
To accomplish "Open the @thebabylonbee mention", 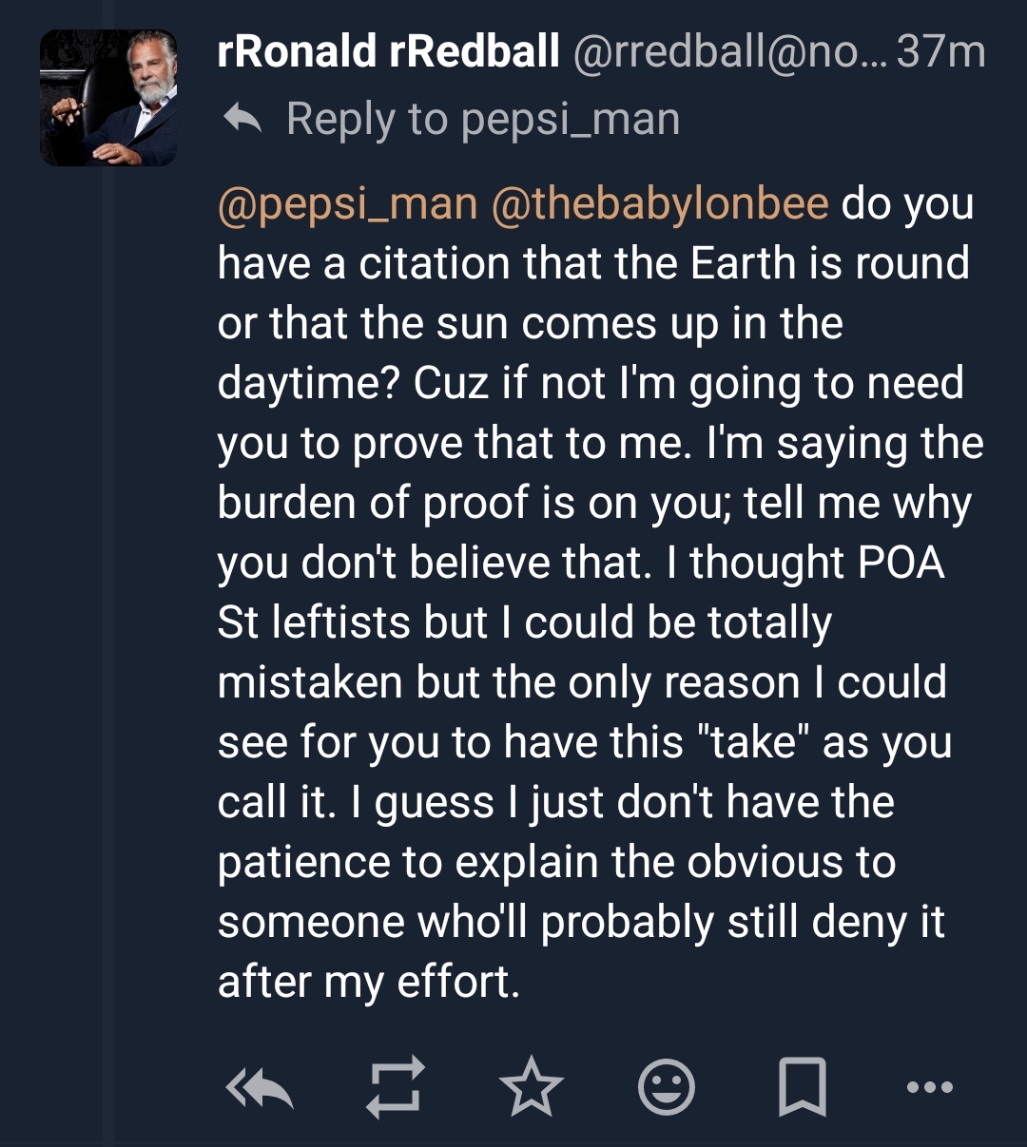I will click(x=660, y=204).
